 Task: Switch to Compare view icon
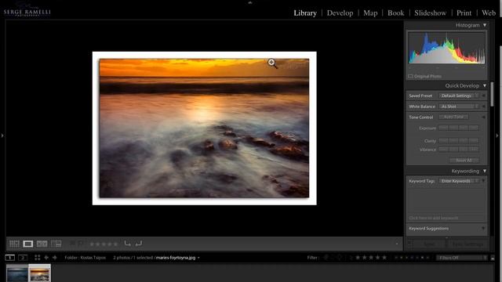click(42, 244)
